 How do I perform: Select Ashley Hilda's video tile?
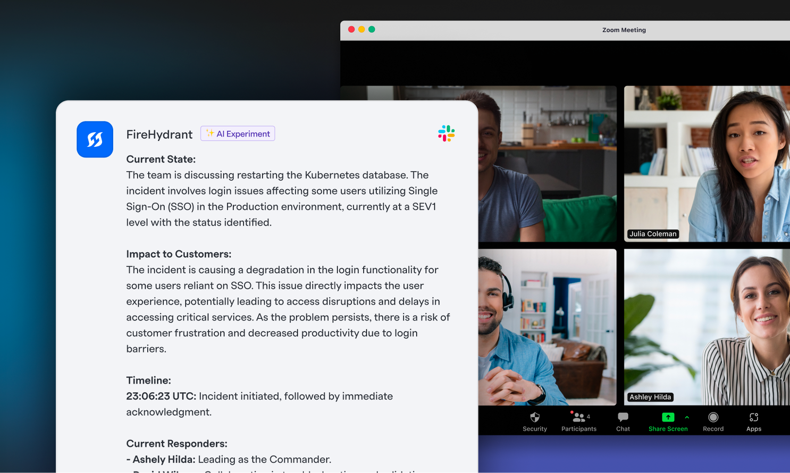coord(707,327)
